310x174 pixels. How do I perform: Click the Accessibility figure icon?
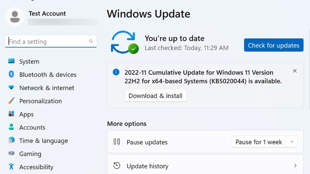point(11,167)
